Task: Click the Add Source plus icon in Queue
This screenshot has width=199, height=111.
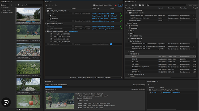Action: click(47, 5)
